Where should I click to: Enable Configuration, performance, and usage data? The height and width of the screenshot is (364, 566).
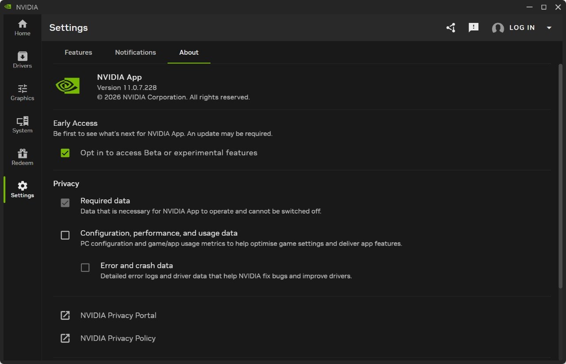point(65,235)
